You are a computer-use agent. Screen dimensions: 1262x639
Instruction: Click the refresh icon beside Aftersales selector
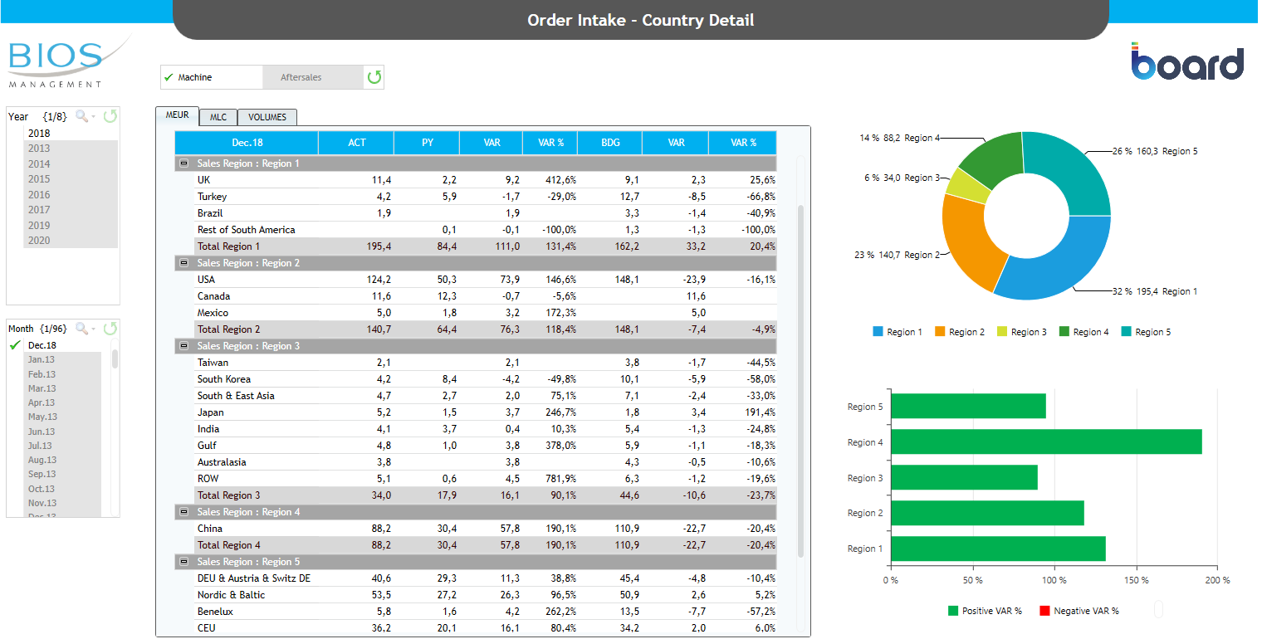pyautogui.click(x=374, y=77)
